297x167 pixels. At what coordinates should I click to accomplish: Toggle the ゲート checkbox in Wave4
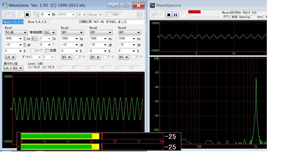[134, 57]
